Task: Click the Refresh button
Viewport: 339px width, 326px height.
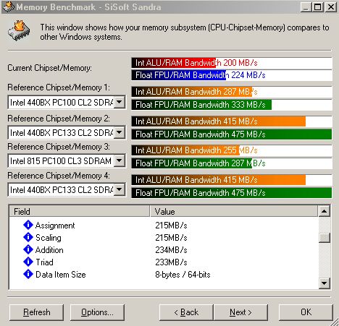Action: click(x=37, y=312)
